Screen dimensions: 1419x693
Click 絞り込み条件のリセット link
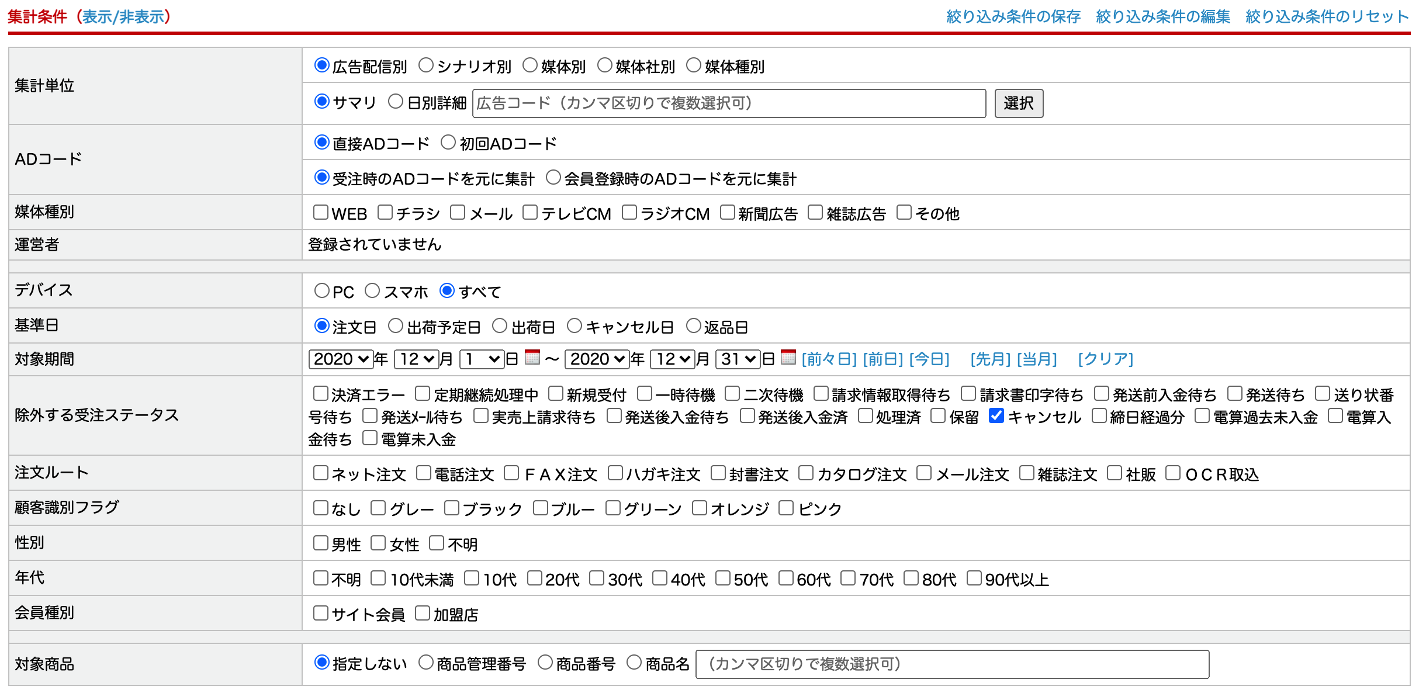[1327, 16]
